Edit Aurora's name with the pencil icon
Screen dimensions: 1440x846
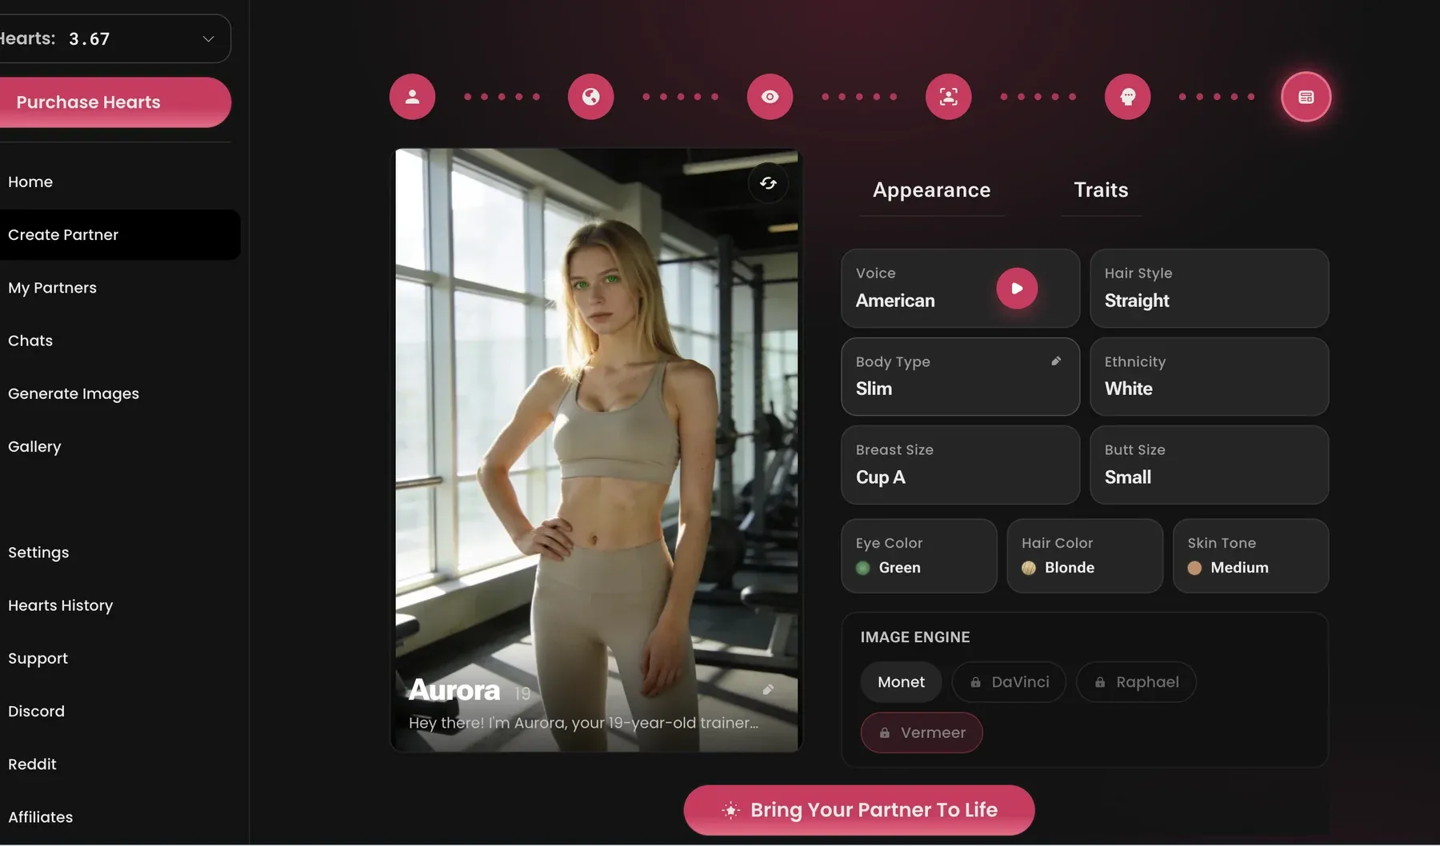(768, 689)
